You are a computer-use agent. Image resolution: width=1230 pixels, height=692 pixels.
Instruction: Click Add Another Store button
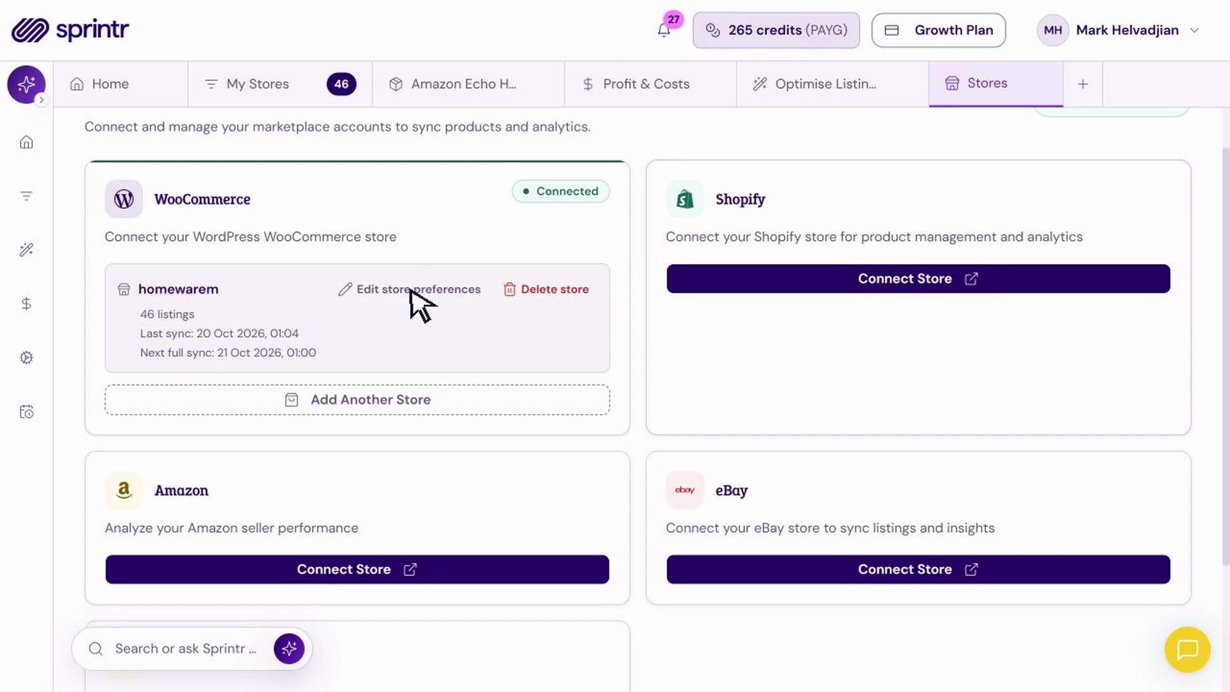point(357,400)
